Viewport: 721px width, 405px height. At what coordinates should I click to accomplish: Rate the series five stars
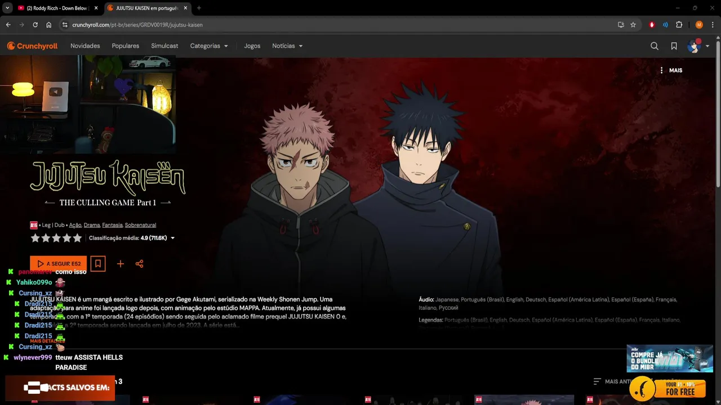pyautogui.click(x=77, y=238)
